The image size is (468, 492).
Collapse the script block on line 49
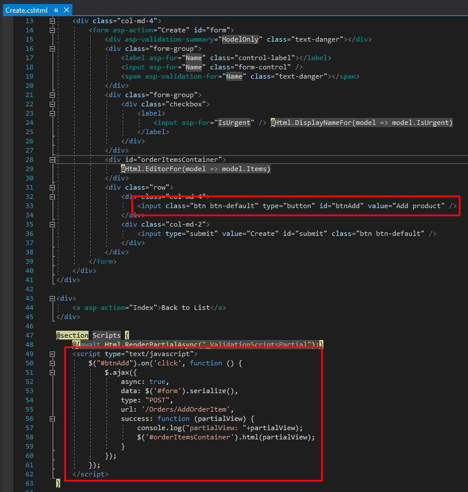53,354
